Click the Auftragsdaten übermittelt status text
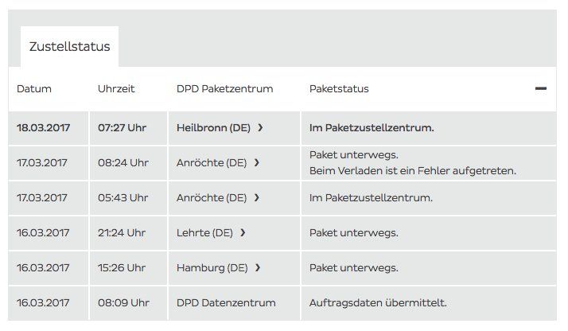 point(377,302)
